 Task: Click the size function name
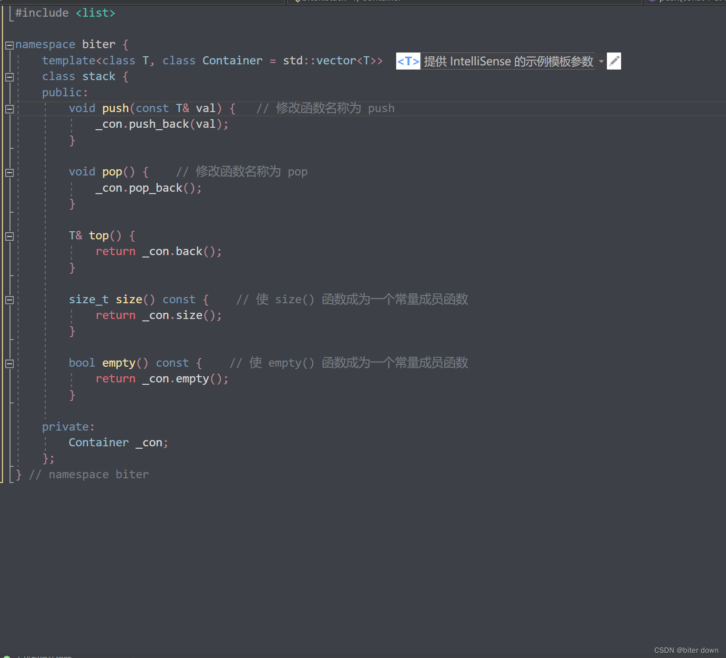pyautogui.click(x=129, y=299)
